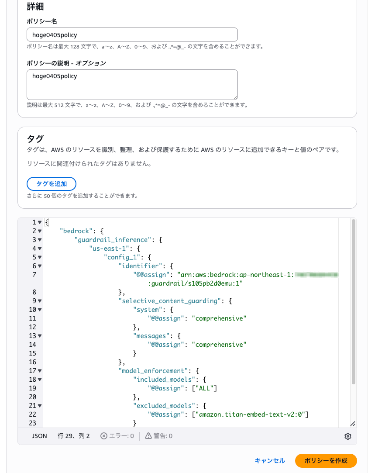Click the タグを追加 button
Image resolution: width=368 pixels, height=473 pixels.
[x=52, y=183]
